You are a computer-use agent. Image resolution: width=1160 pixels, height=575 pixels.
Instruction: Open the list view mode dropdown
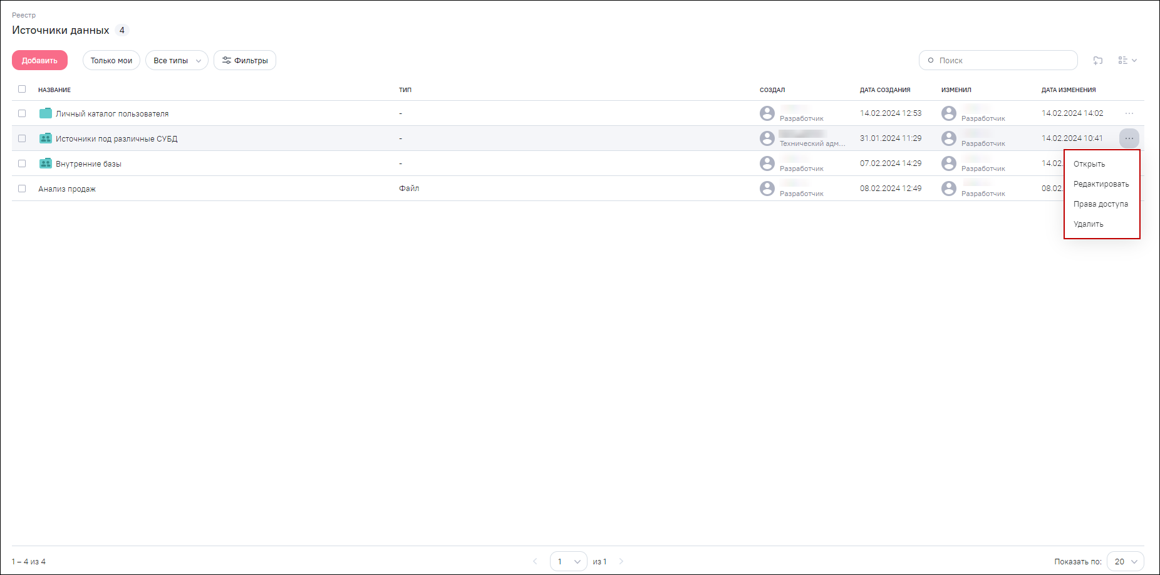pyautogui.click(x=1127, y=60)
